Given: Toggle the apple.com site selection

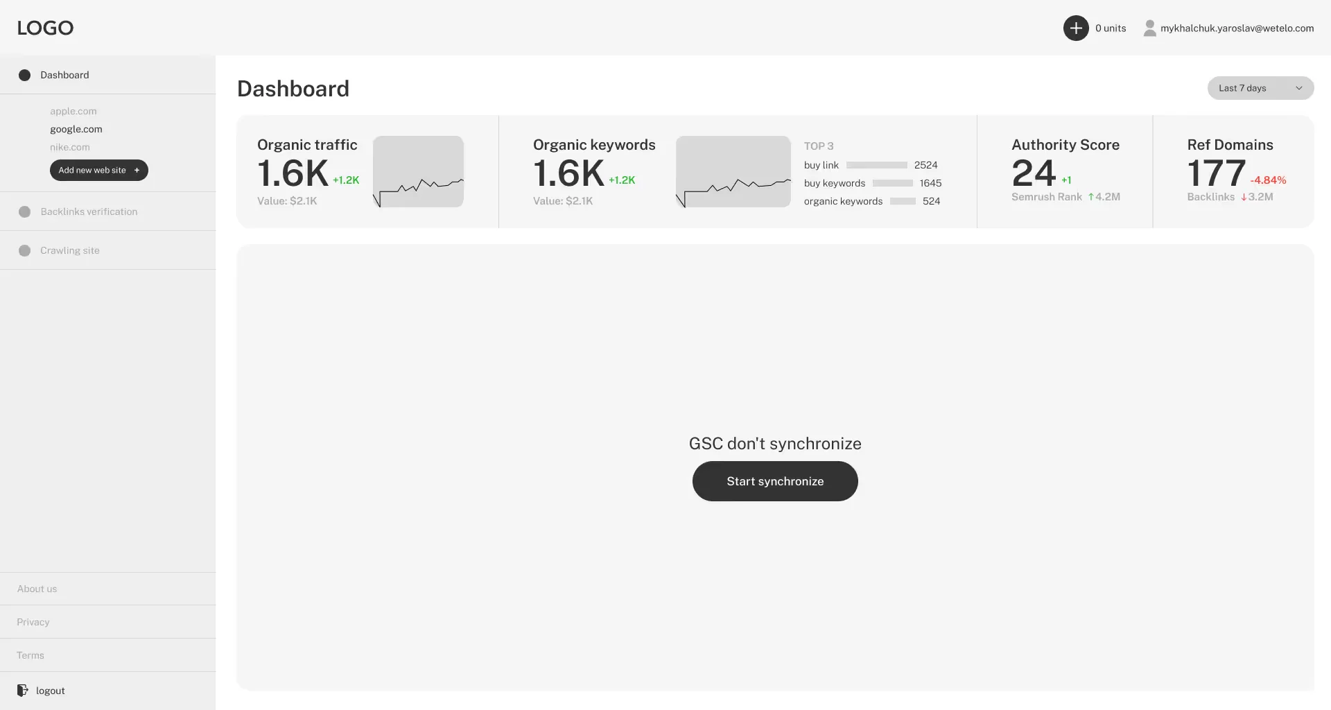Looking at the screenshot, I should [x=73, y=111].
